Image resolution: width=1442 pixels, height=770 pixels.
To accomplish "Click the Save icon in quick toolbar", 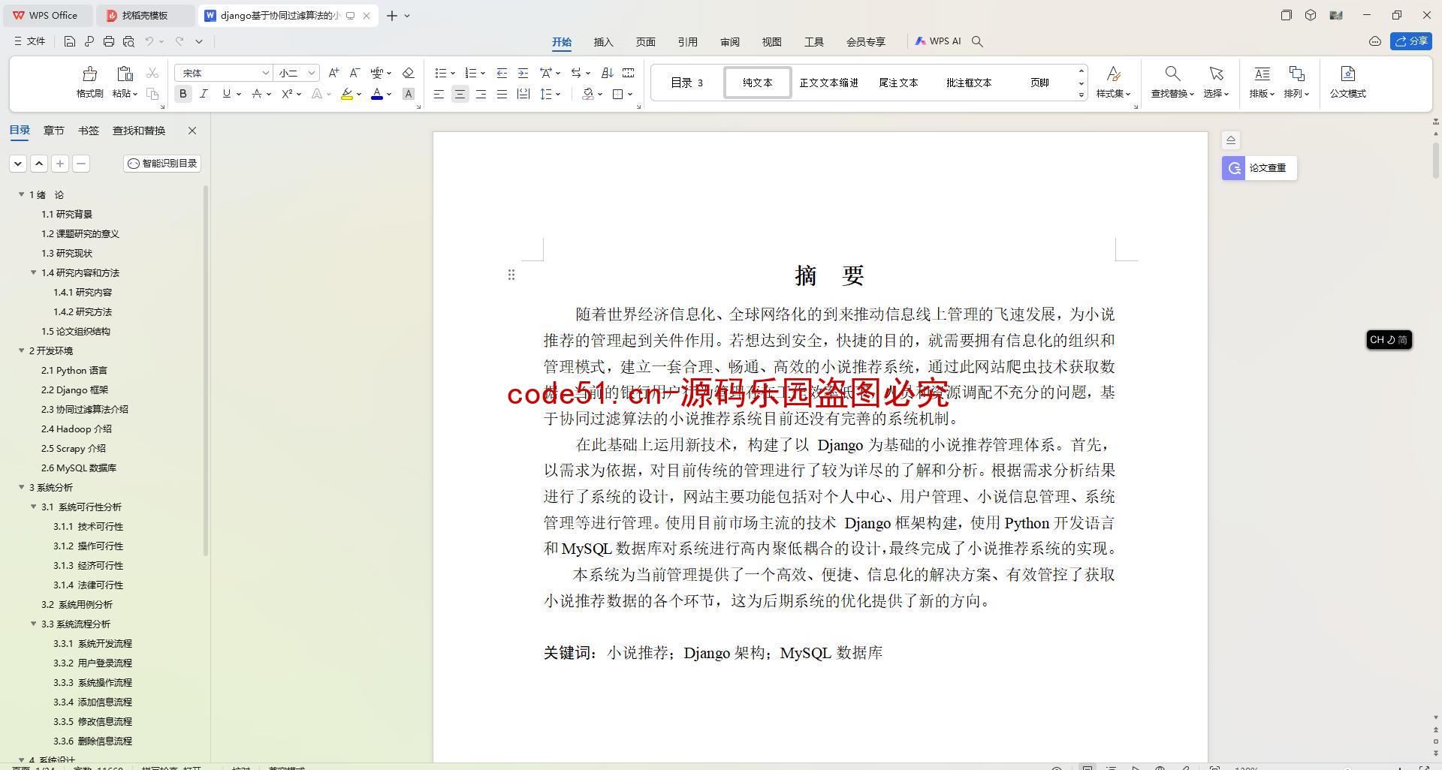I will click(69, 41).
